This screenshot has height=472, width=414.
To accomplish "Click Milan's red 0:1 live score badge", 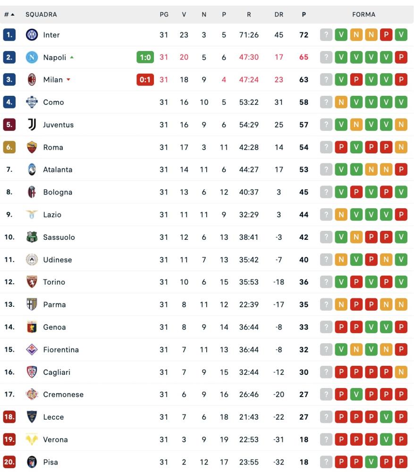I will 145,80.
